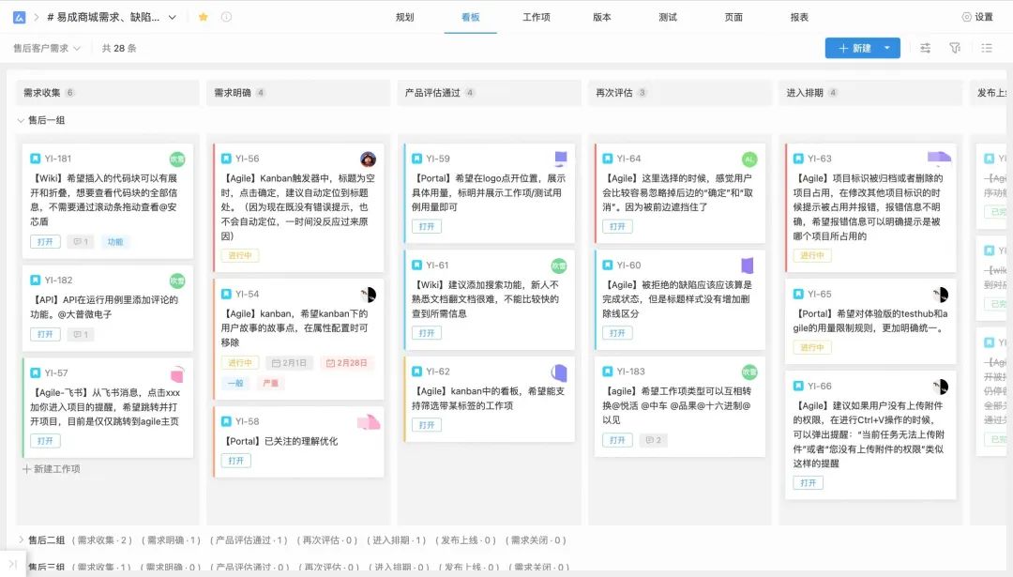Click the YI-181 work item type icon
Screen dimensions: 1013x577
(x=36, y=159)
